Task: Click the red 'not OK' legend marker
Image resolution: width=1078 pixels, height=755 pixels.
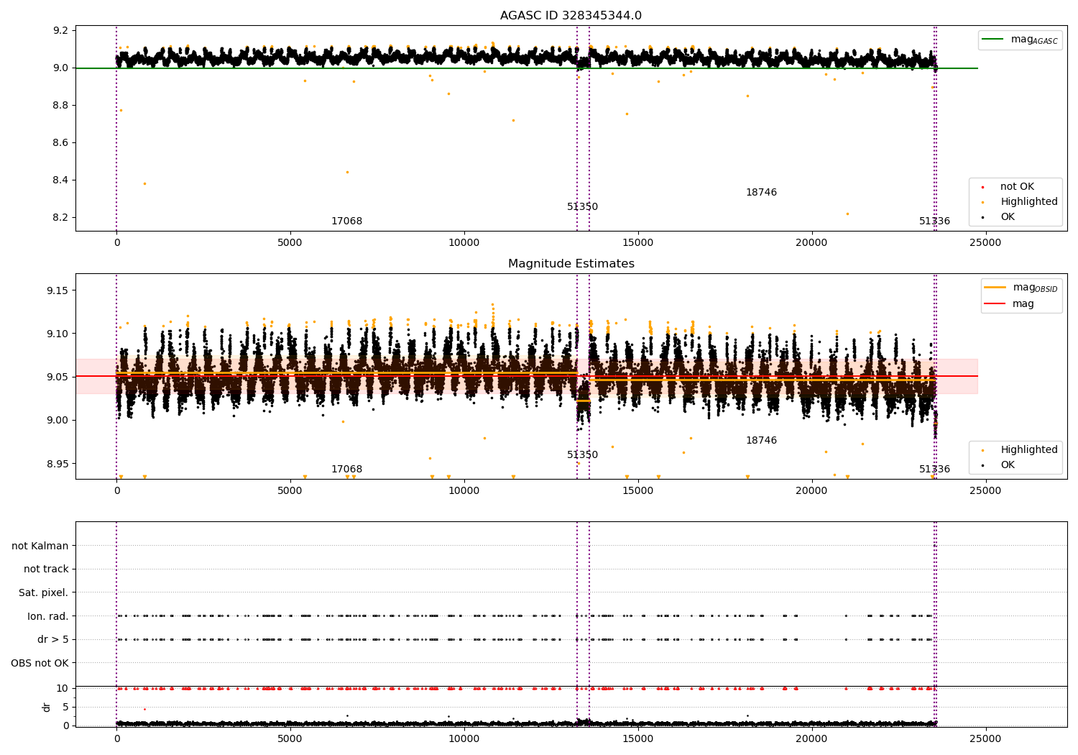Action: tap(982, 187)
